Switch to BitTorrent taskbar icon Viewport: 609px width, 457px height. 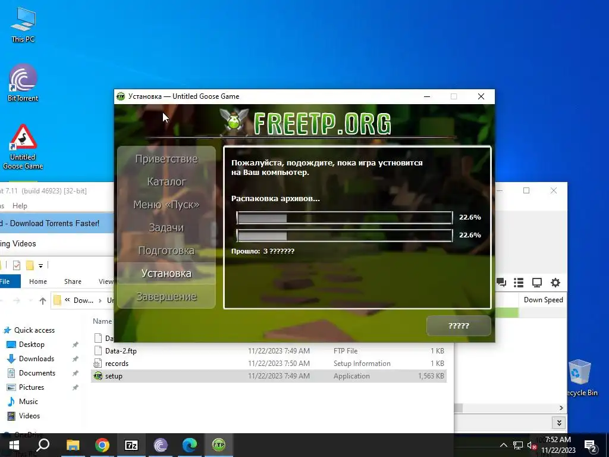pyautogui.click(x=161, y=445)
